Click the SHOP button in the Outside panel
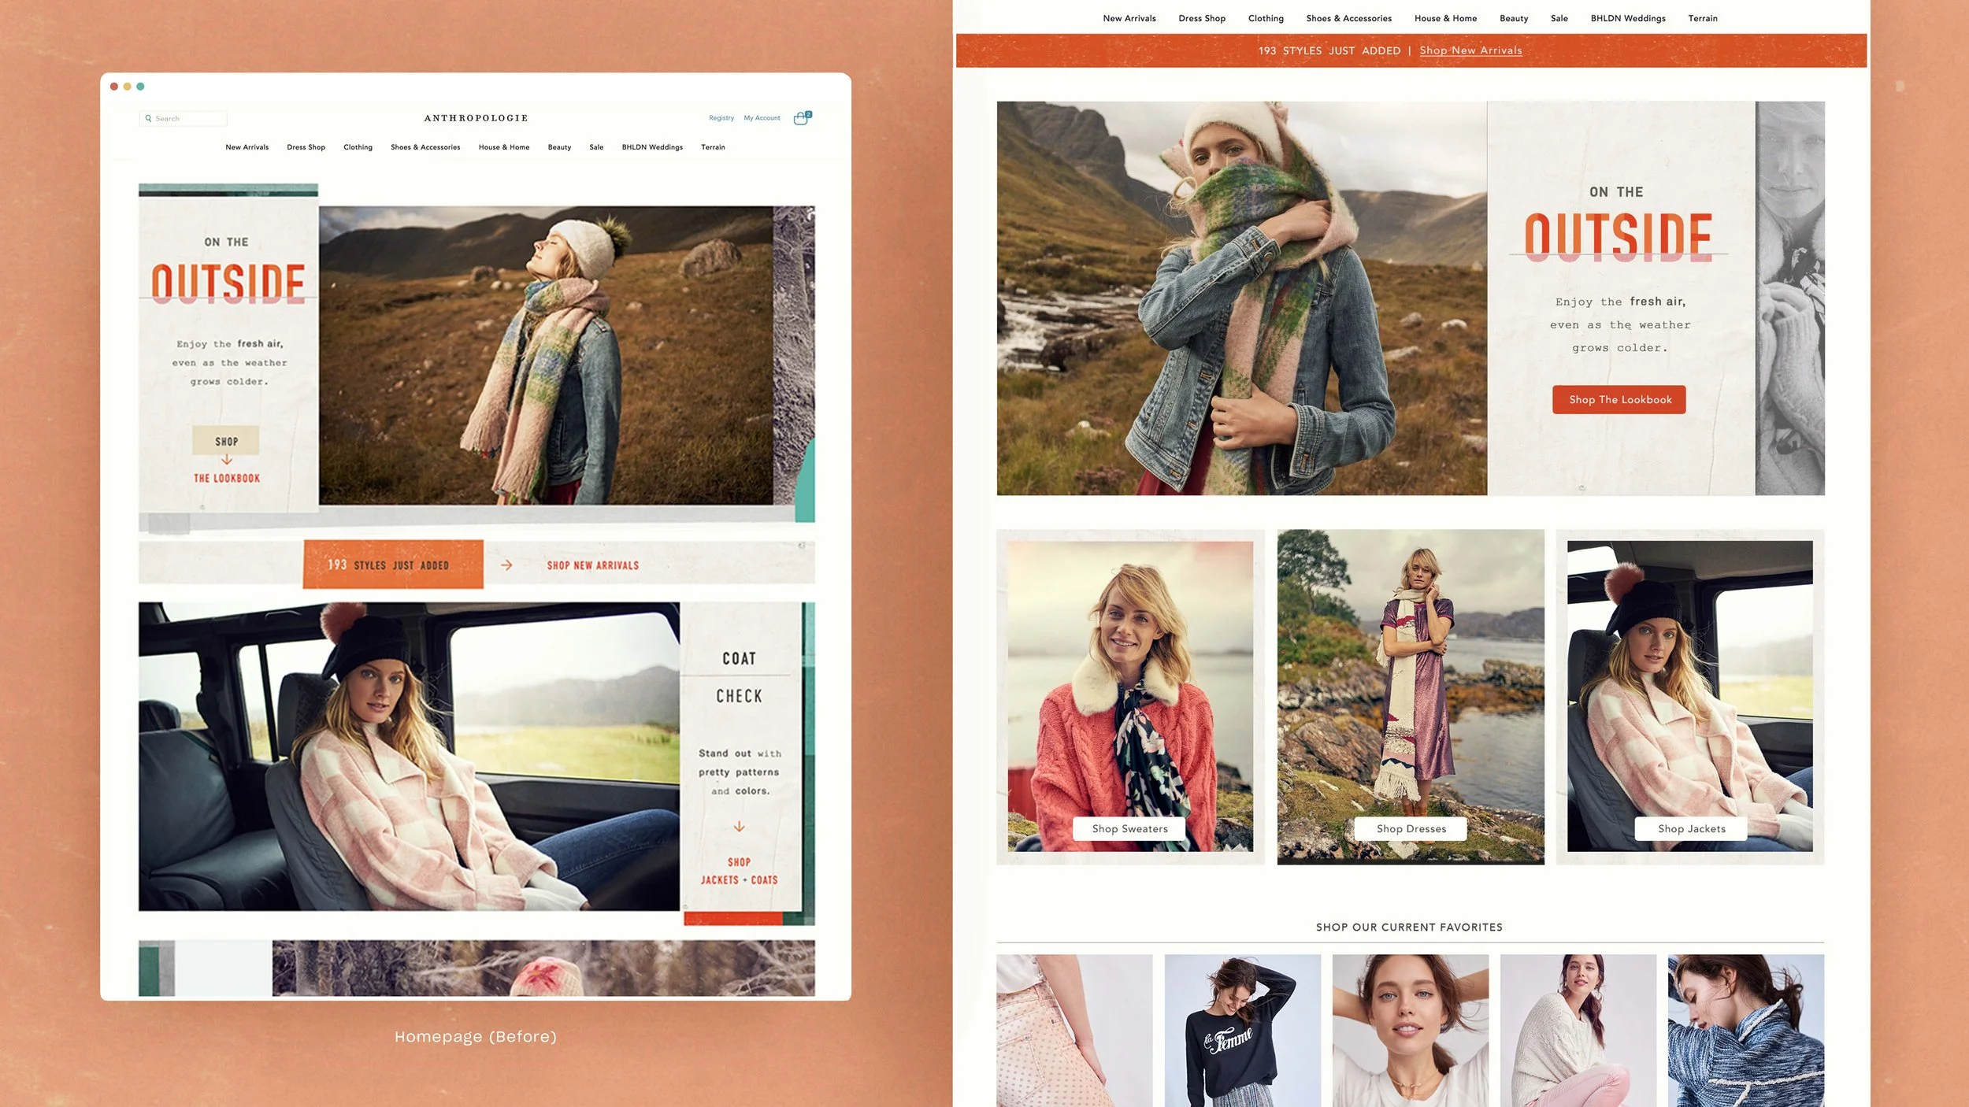 pyautogui.click(x=226, y=441)
